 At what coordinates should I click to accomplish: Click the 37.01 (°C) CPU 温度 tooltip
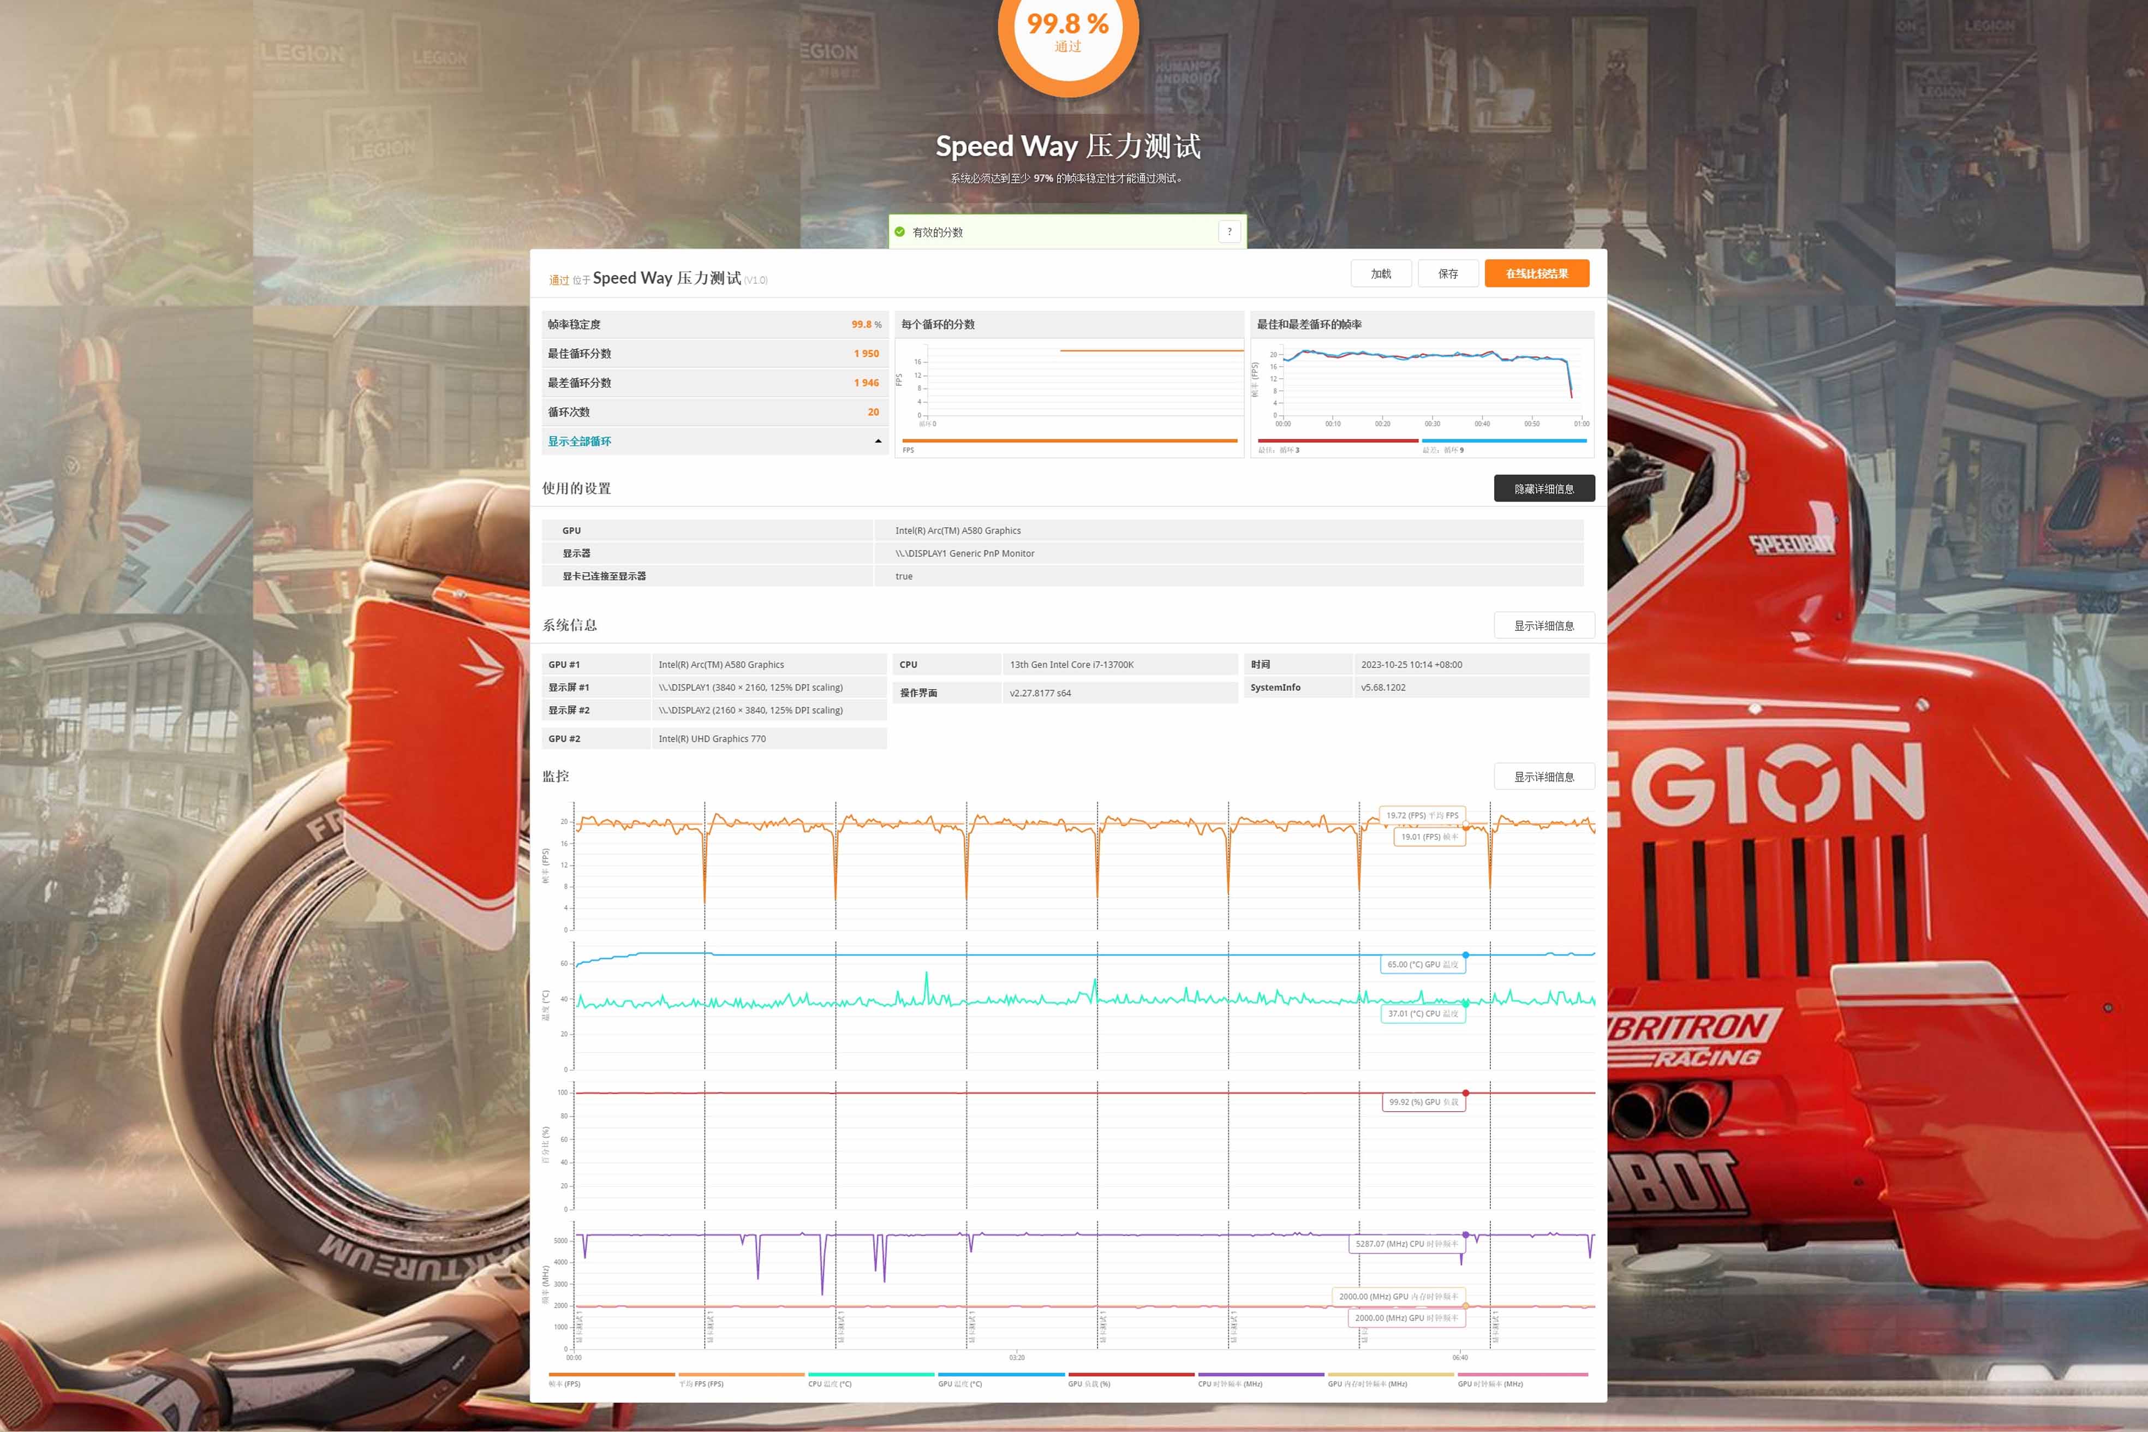1423,1014
